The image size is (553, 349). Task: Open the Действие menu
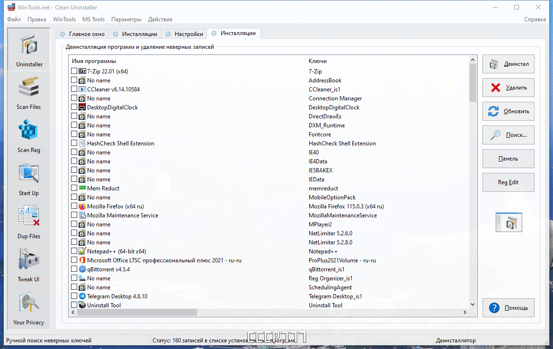point(160,19)
